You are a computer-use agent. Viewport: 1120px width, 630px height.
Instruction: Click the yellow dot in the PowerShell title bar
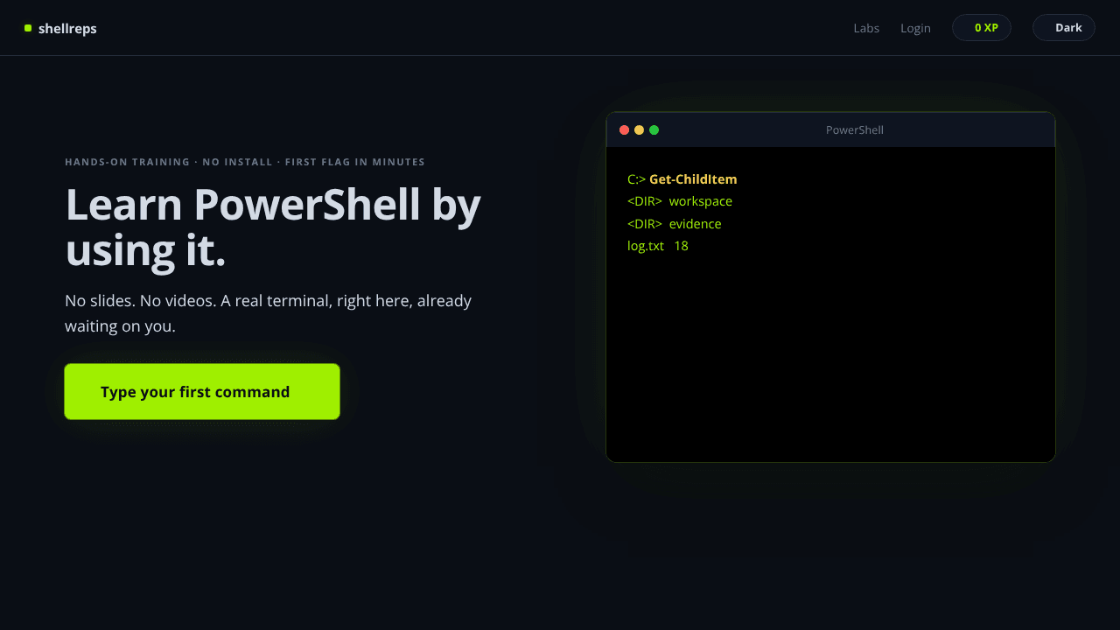coord(640,130)
